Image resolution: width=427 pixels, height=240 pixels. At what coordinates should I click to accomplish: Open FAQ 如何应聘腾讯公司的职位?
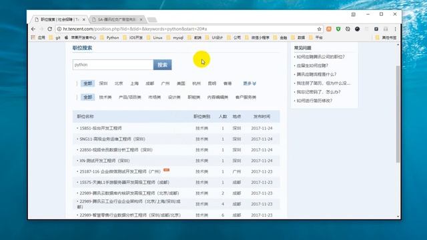coord(320,57)
